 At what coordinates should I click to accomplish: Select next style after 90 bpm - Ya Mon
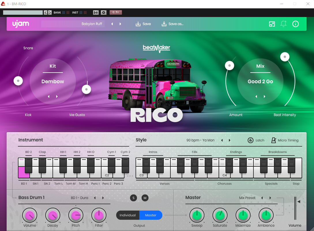[230, 140]
